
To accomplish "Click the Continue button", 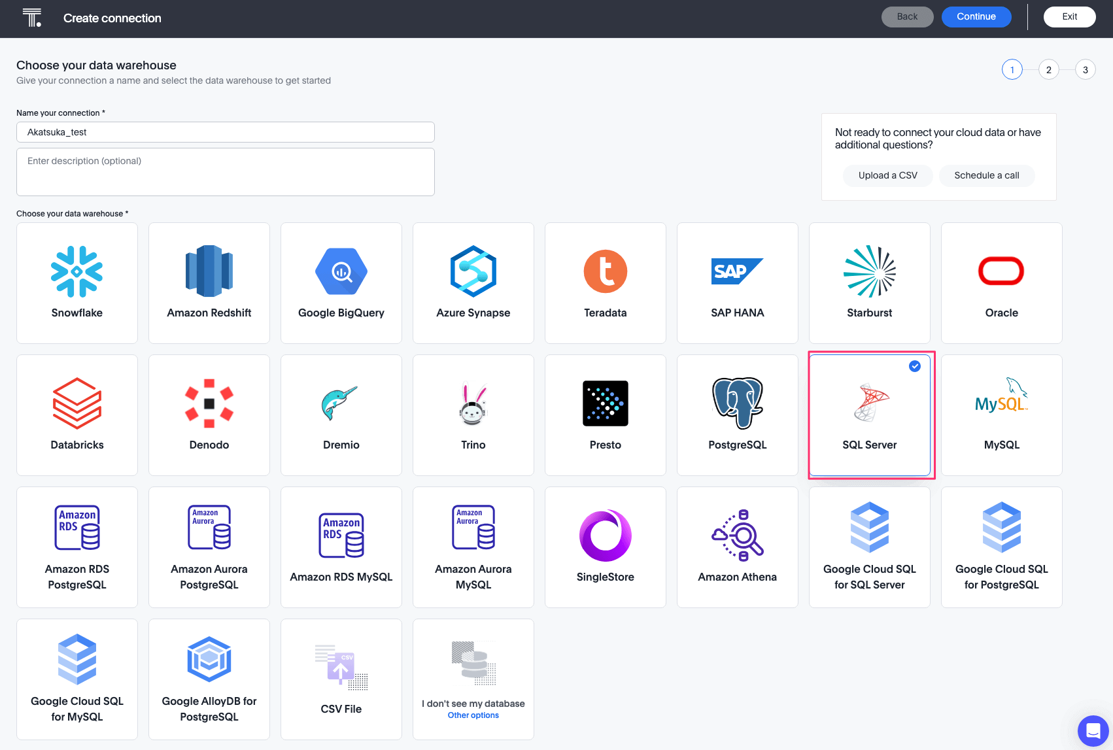I will click(976, 17).
